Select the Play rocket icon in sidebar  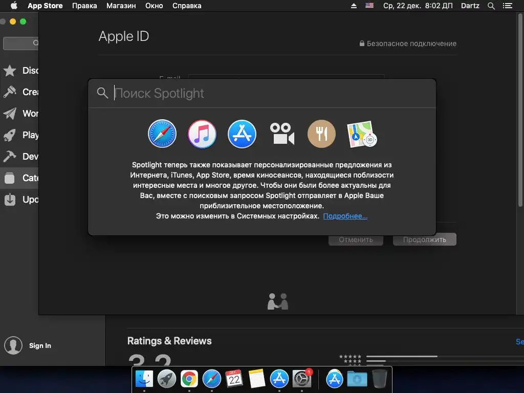tap(10, 135)
